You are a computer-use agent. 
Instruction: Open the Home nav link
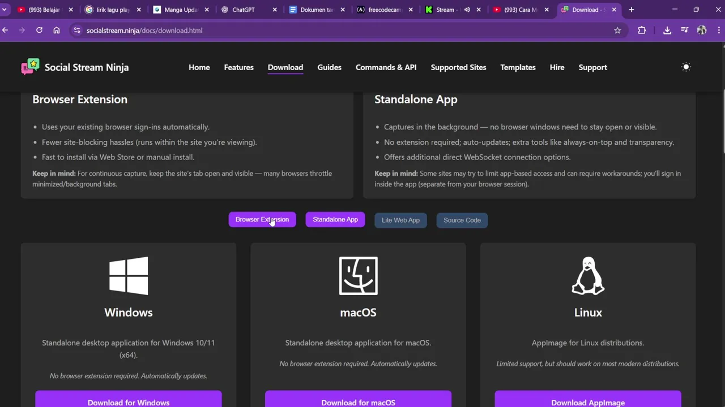tap(199, 67)
